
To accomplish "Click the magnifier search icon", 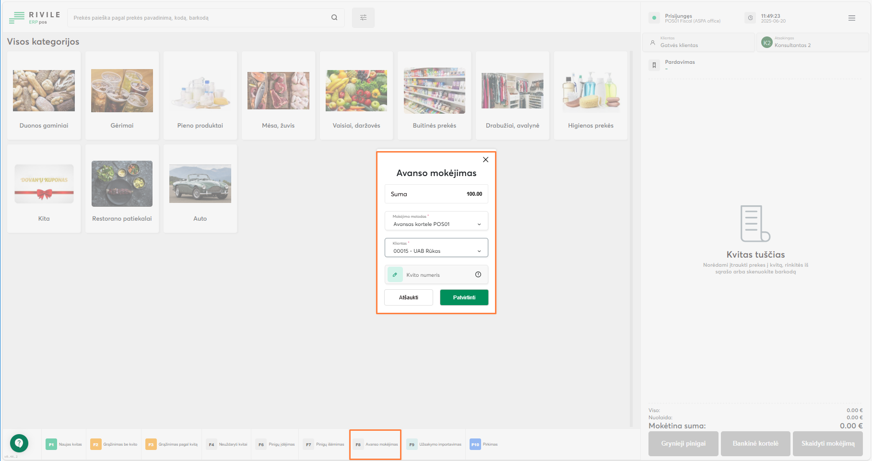I will (x=334, y=18).
